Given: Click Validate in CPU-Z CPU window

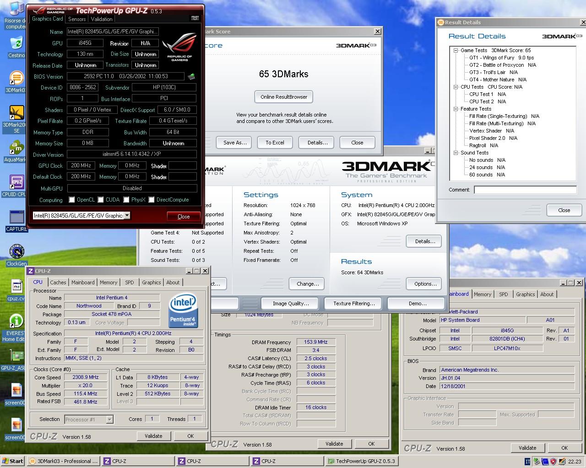Looking at the screenshot, I should [x=153, y=436].
